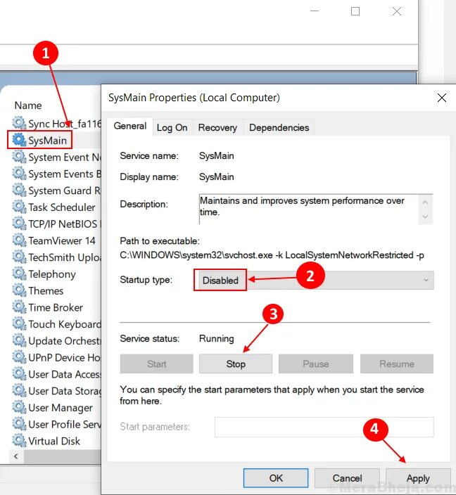Switch to the Dependencies tab
Screen dimensions: 456x495
pos(279,127)
